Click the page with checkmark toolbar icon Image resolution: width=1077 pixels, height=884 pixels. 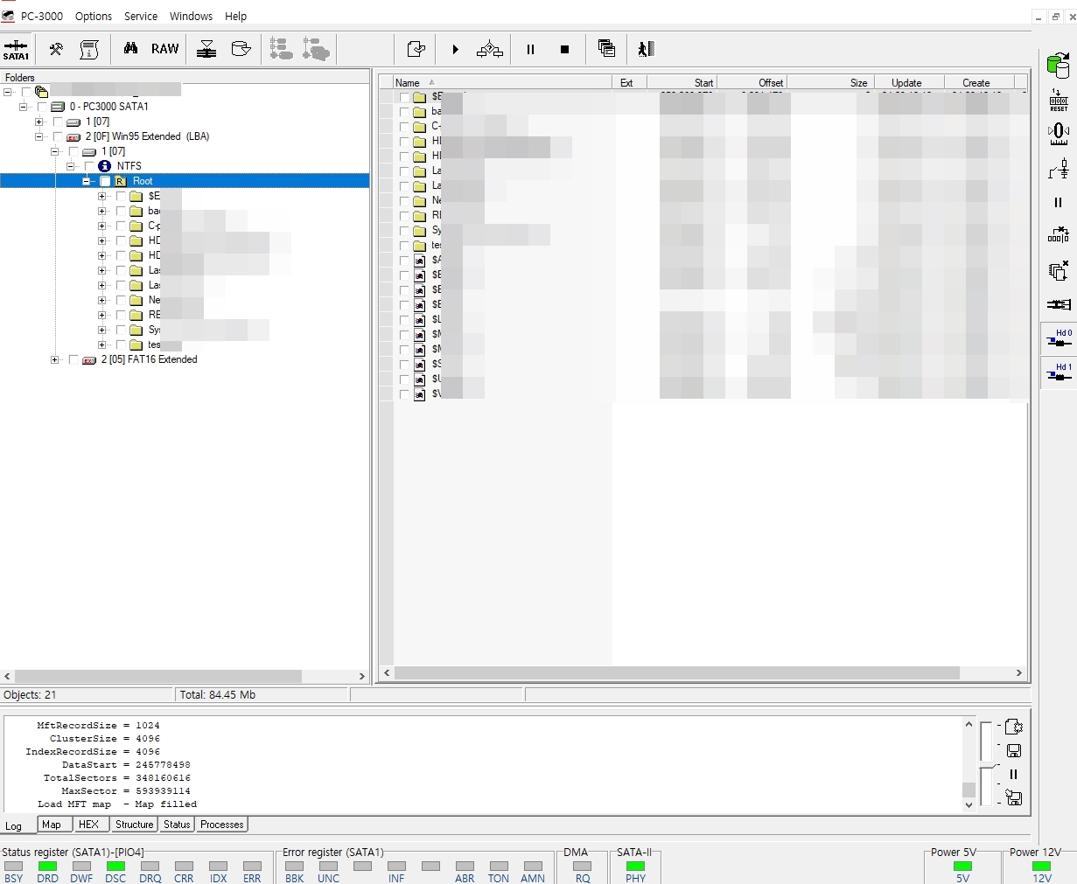(x=416, y=49)
